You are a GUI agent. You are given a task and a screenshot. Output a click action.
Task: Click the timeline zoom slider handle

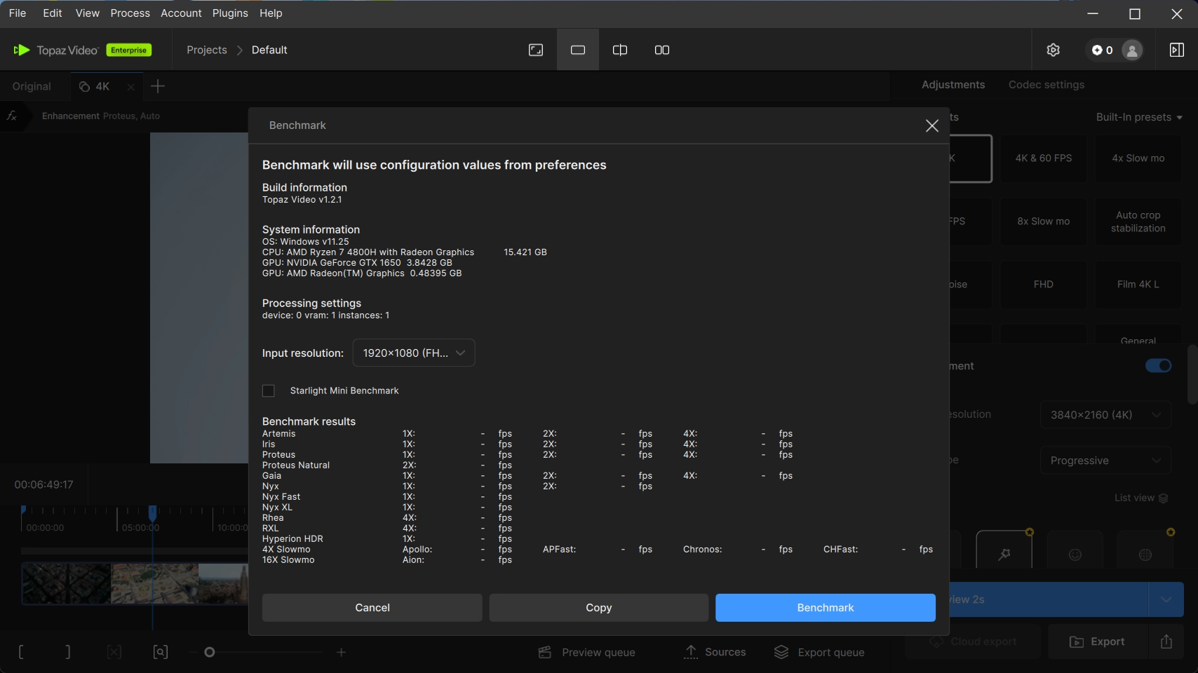click(209, 653)
